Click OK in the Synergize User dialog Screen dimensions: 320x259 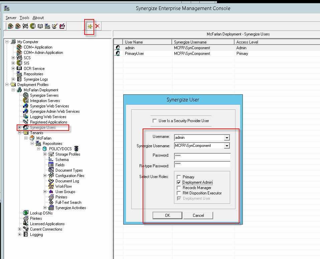167,215
